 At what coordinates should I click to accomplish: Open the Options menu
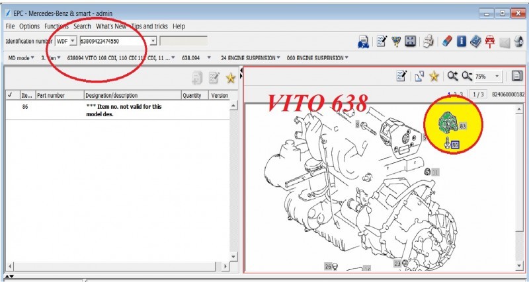pyautogui.click(x=29, y=26)
